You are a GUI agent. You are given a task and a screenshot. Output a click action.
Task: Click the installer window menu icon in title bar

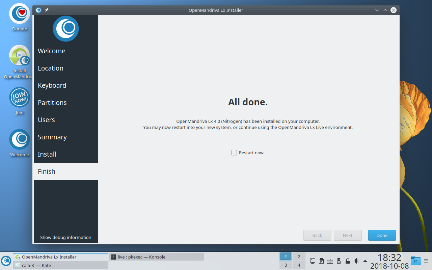coord(38,10)
